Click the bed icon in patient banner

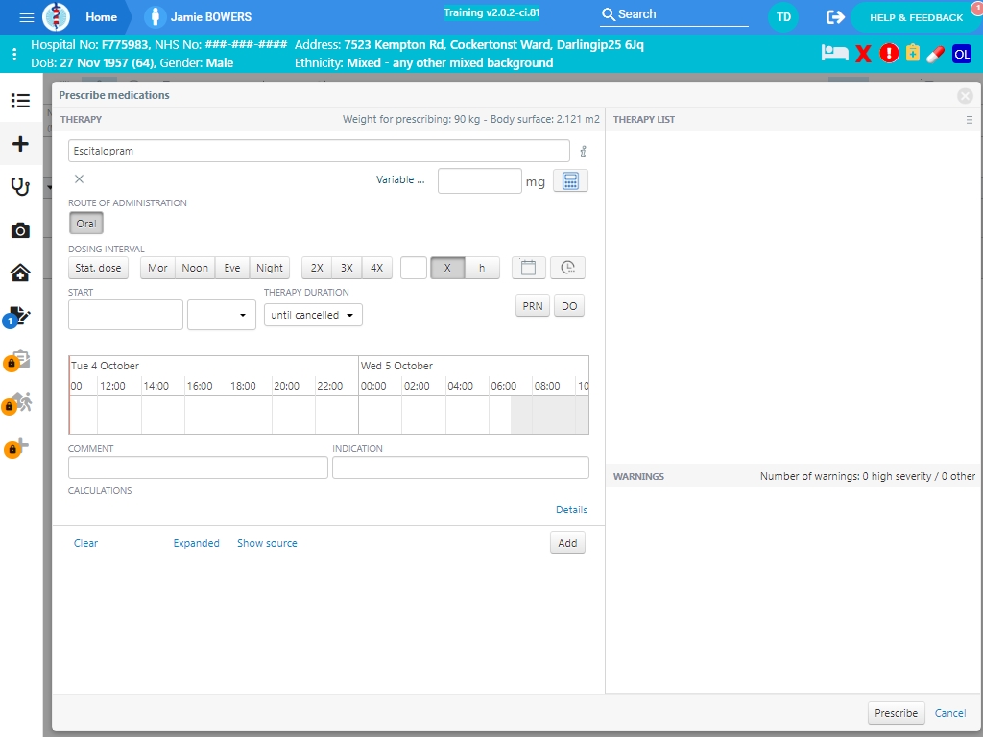click(834, 54)
